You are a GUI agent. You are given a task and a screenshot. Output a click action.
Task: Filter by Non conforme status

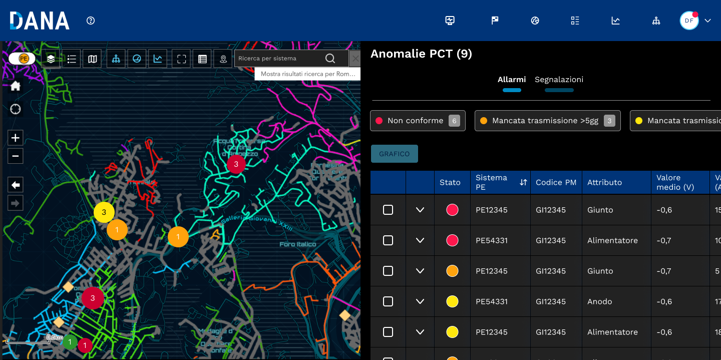tap(418, 121)
